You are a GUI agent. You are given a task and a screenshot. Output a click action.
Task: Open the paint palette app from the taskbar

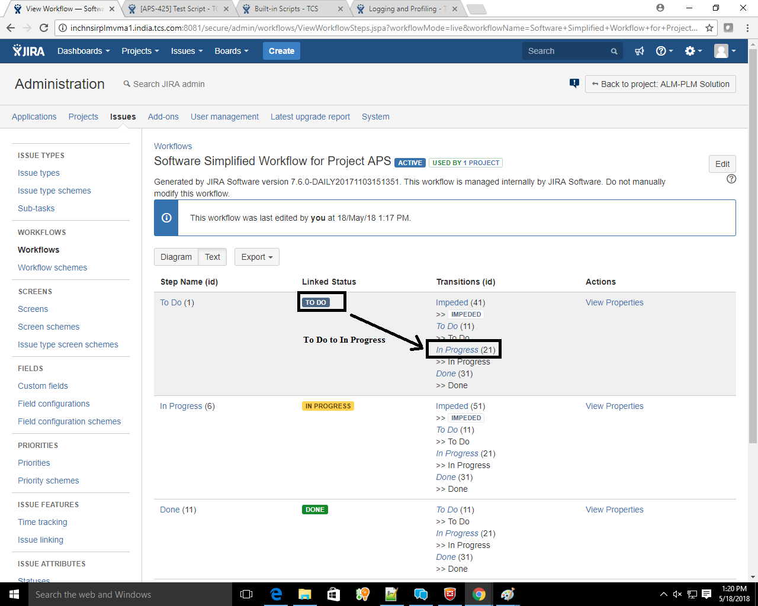coord(508,594)
